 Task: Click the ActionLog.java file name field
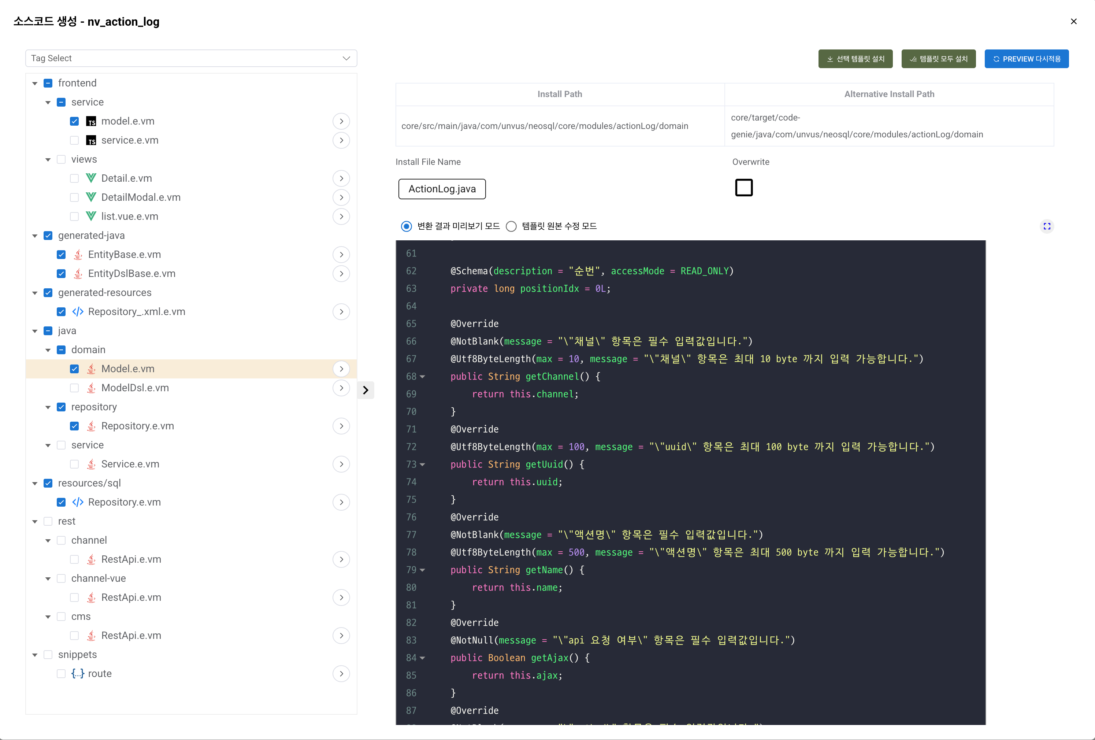coord(442,189)
